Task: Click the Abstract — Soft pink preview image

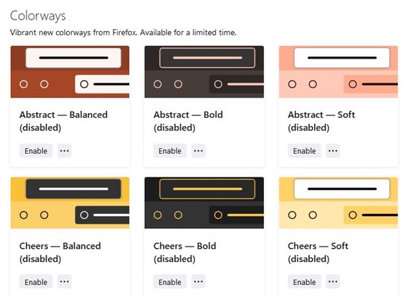Action: coord(338,72)
